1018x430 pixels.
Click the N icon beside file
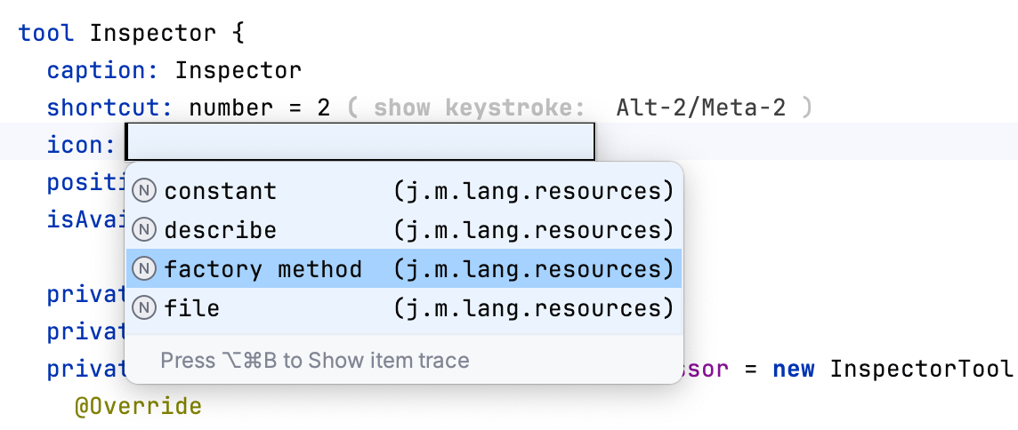pyautogui.click(x=144, y=308)
